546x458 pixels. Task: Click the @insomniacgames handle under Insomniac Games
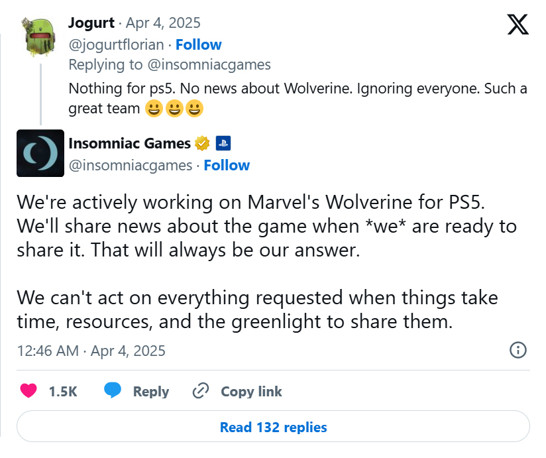click(x=131, y=166)
